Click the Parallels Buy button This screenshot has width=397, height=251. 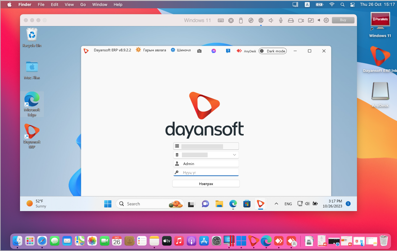343,20
